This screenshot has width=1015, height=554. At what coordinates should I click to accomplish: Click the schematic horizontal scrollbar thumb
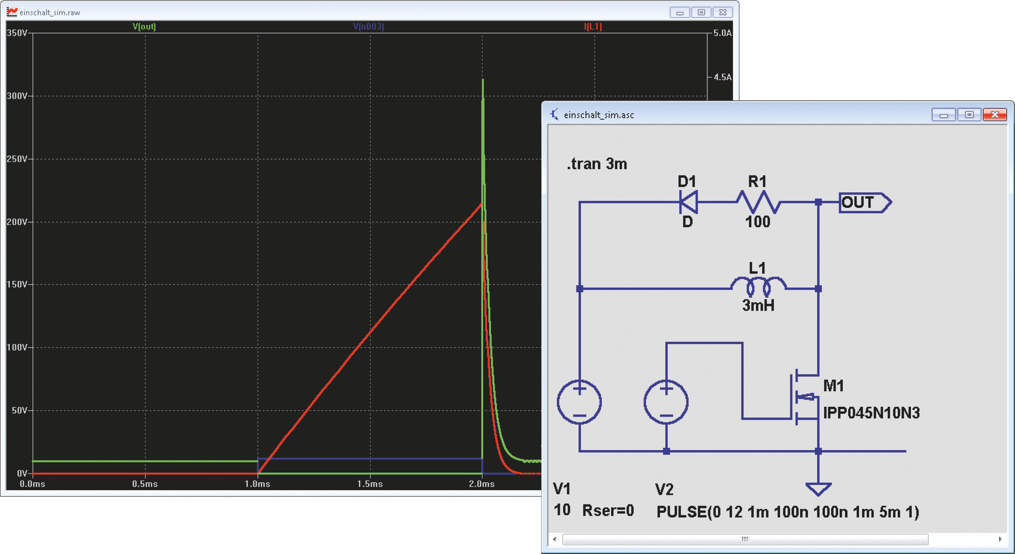pos(745,539)
